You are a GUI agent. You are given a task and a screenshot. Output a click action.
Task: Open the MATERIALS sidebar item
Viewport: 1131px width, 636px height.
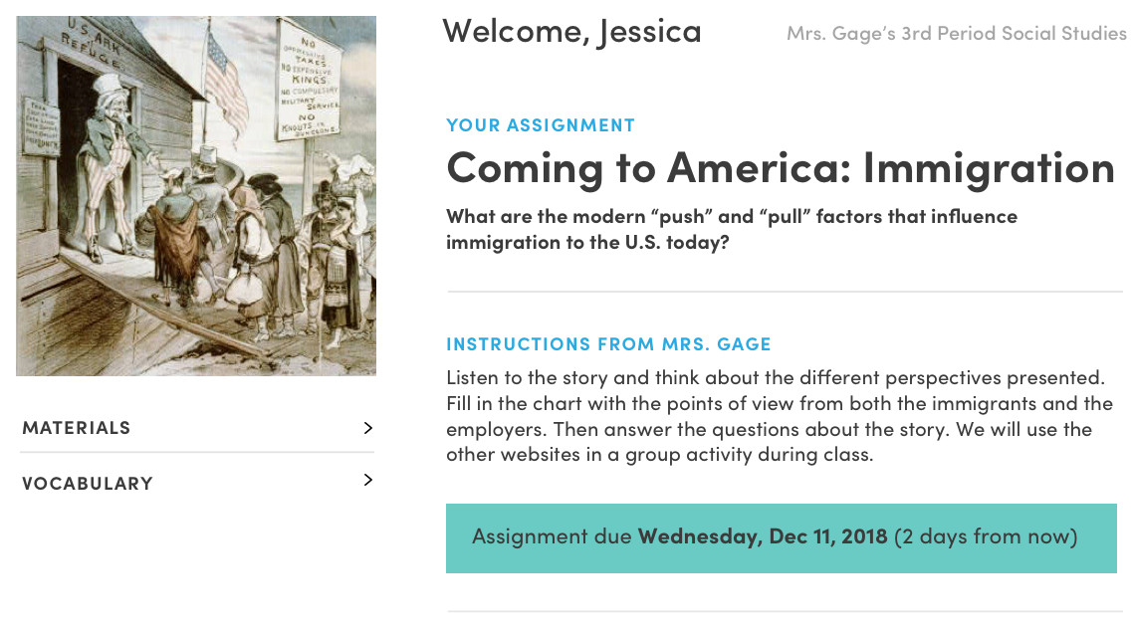point(197,428)
